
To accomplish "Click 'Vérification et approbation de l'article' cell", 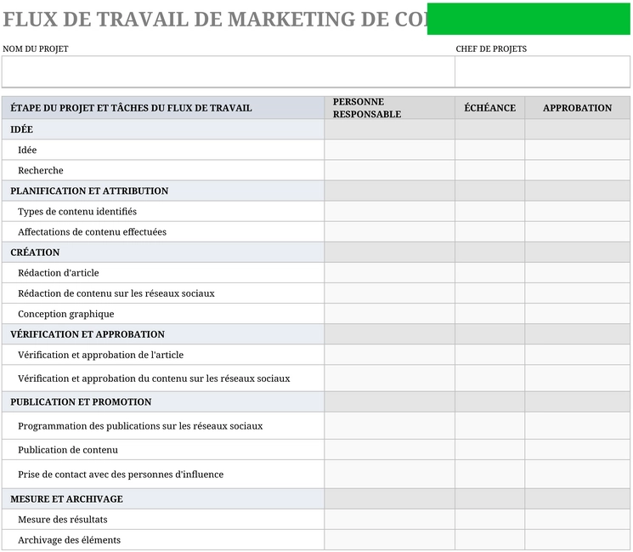I will (163, 355).
